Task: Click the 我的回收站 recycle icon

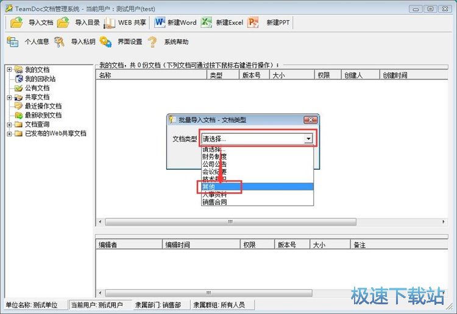Action: pyautogui.click(x=19, y=78)
